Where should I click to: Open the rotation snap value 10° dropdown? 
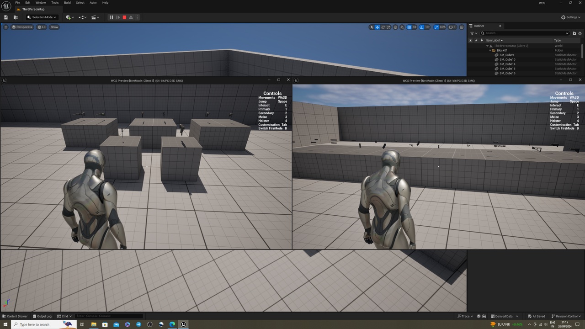click(x=427, y=27)
